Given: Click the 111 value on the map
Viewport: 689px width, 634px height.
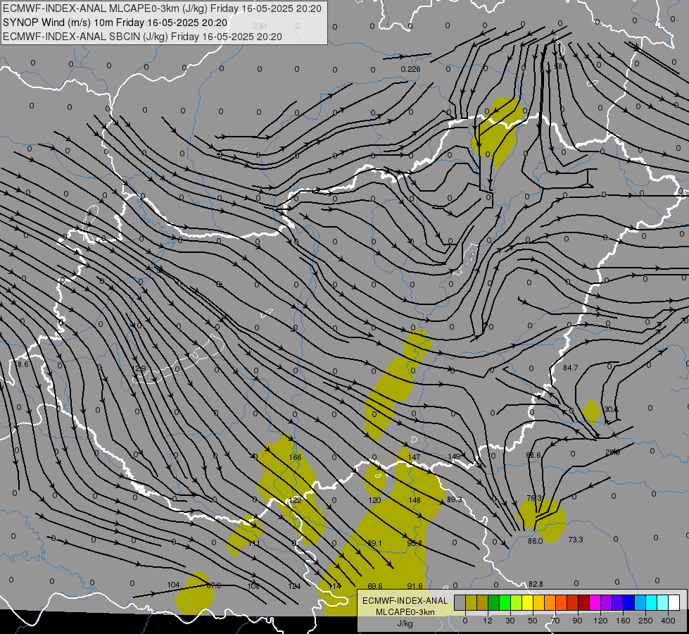Looking at the screenshot, I should (254, 543).
